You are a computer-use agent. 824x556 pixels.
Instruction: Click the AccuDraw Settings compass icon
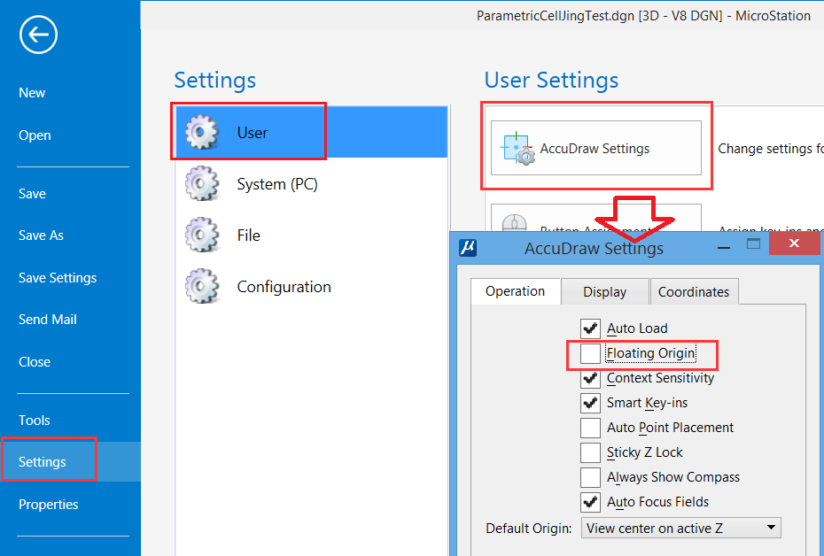[517, 149]
